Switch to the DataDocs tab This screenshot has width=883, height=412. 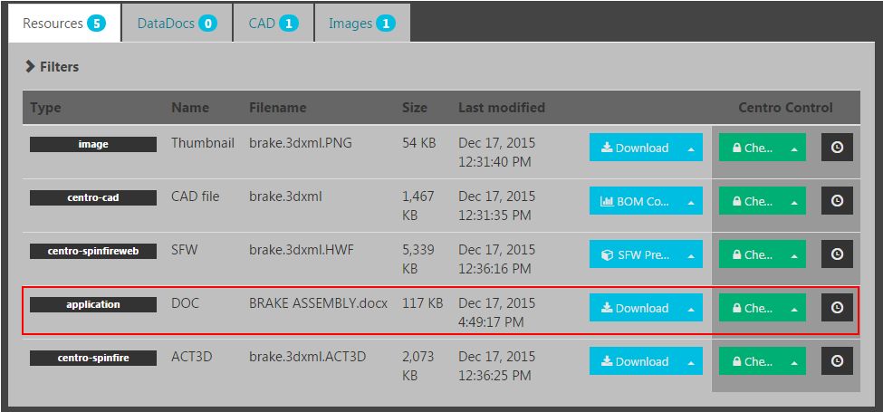click(x=177, y=24)
